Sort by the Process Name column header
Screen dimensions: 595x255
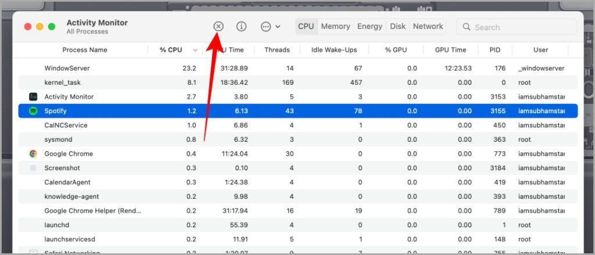(x=85, y=50)
